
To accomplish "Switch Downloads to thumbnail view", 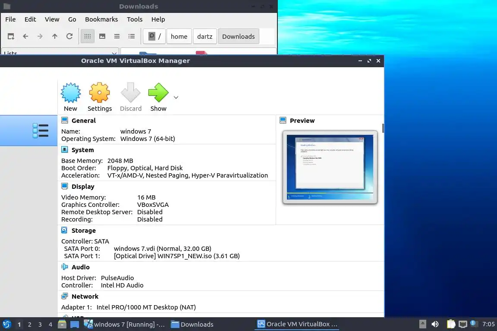I will [x=102, y=37].
